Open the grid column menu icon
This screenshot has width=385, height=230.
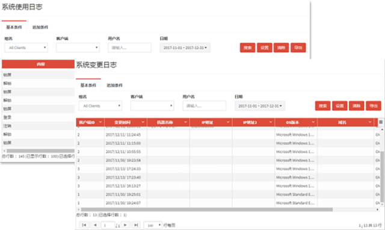click(381, 122)
